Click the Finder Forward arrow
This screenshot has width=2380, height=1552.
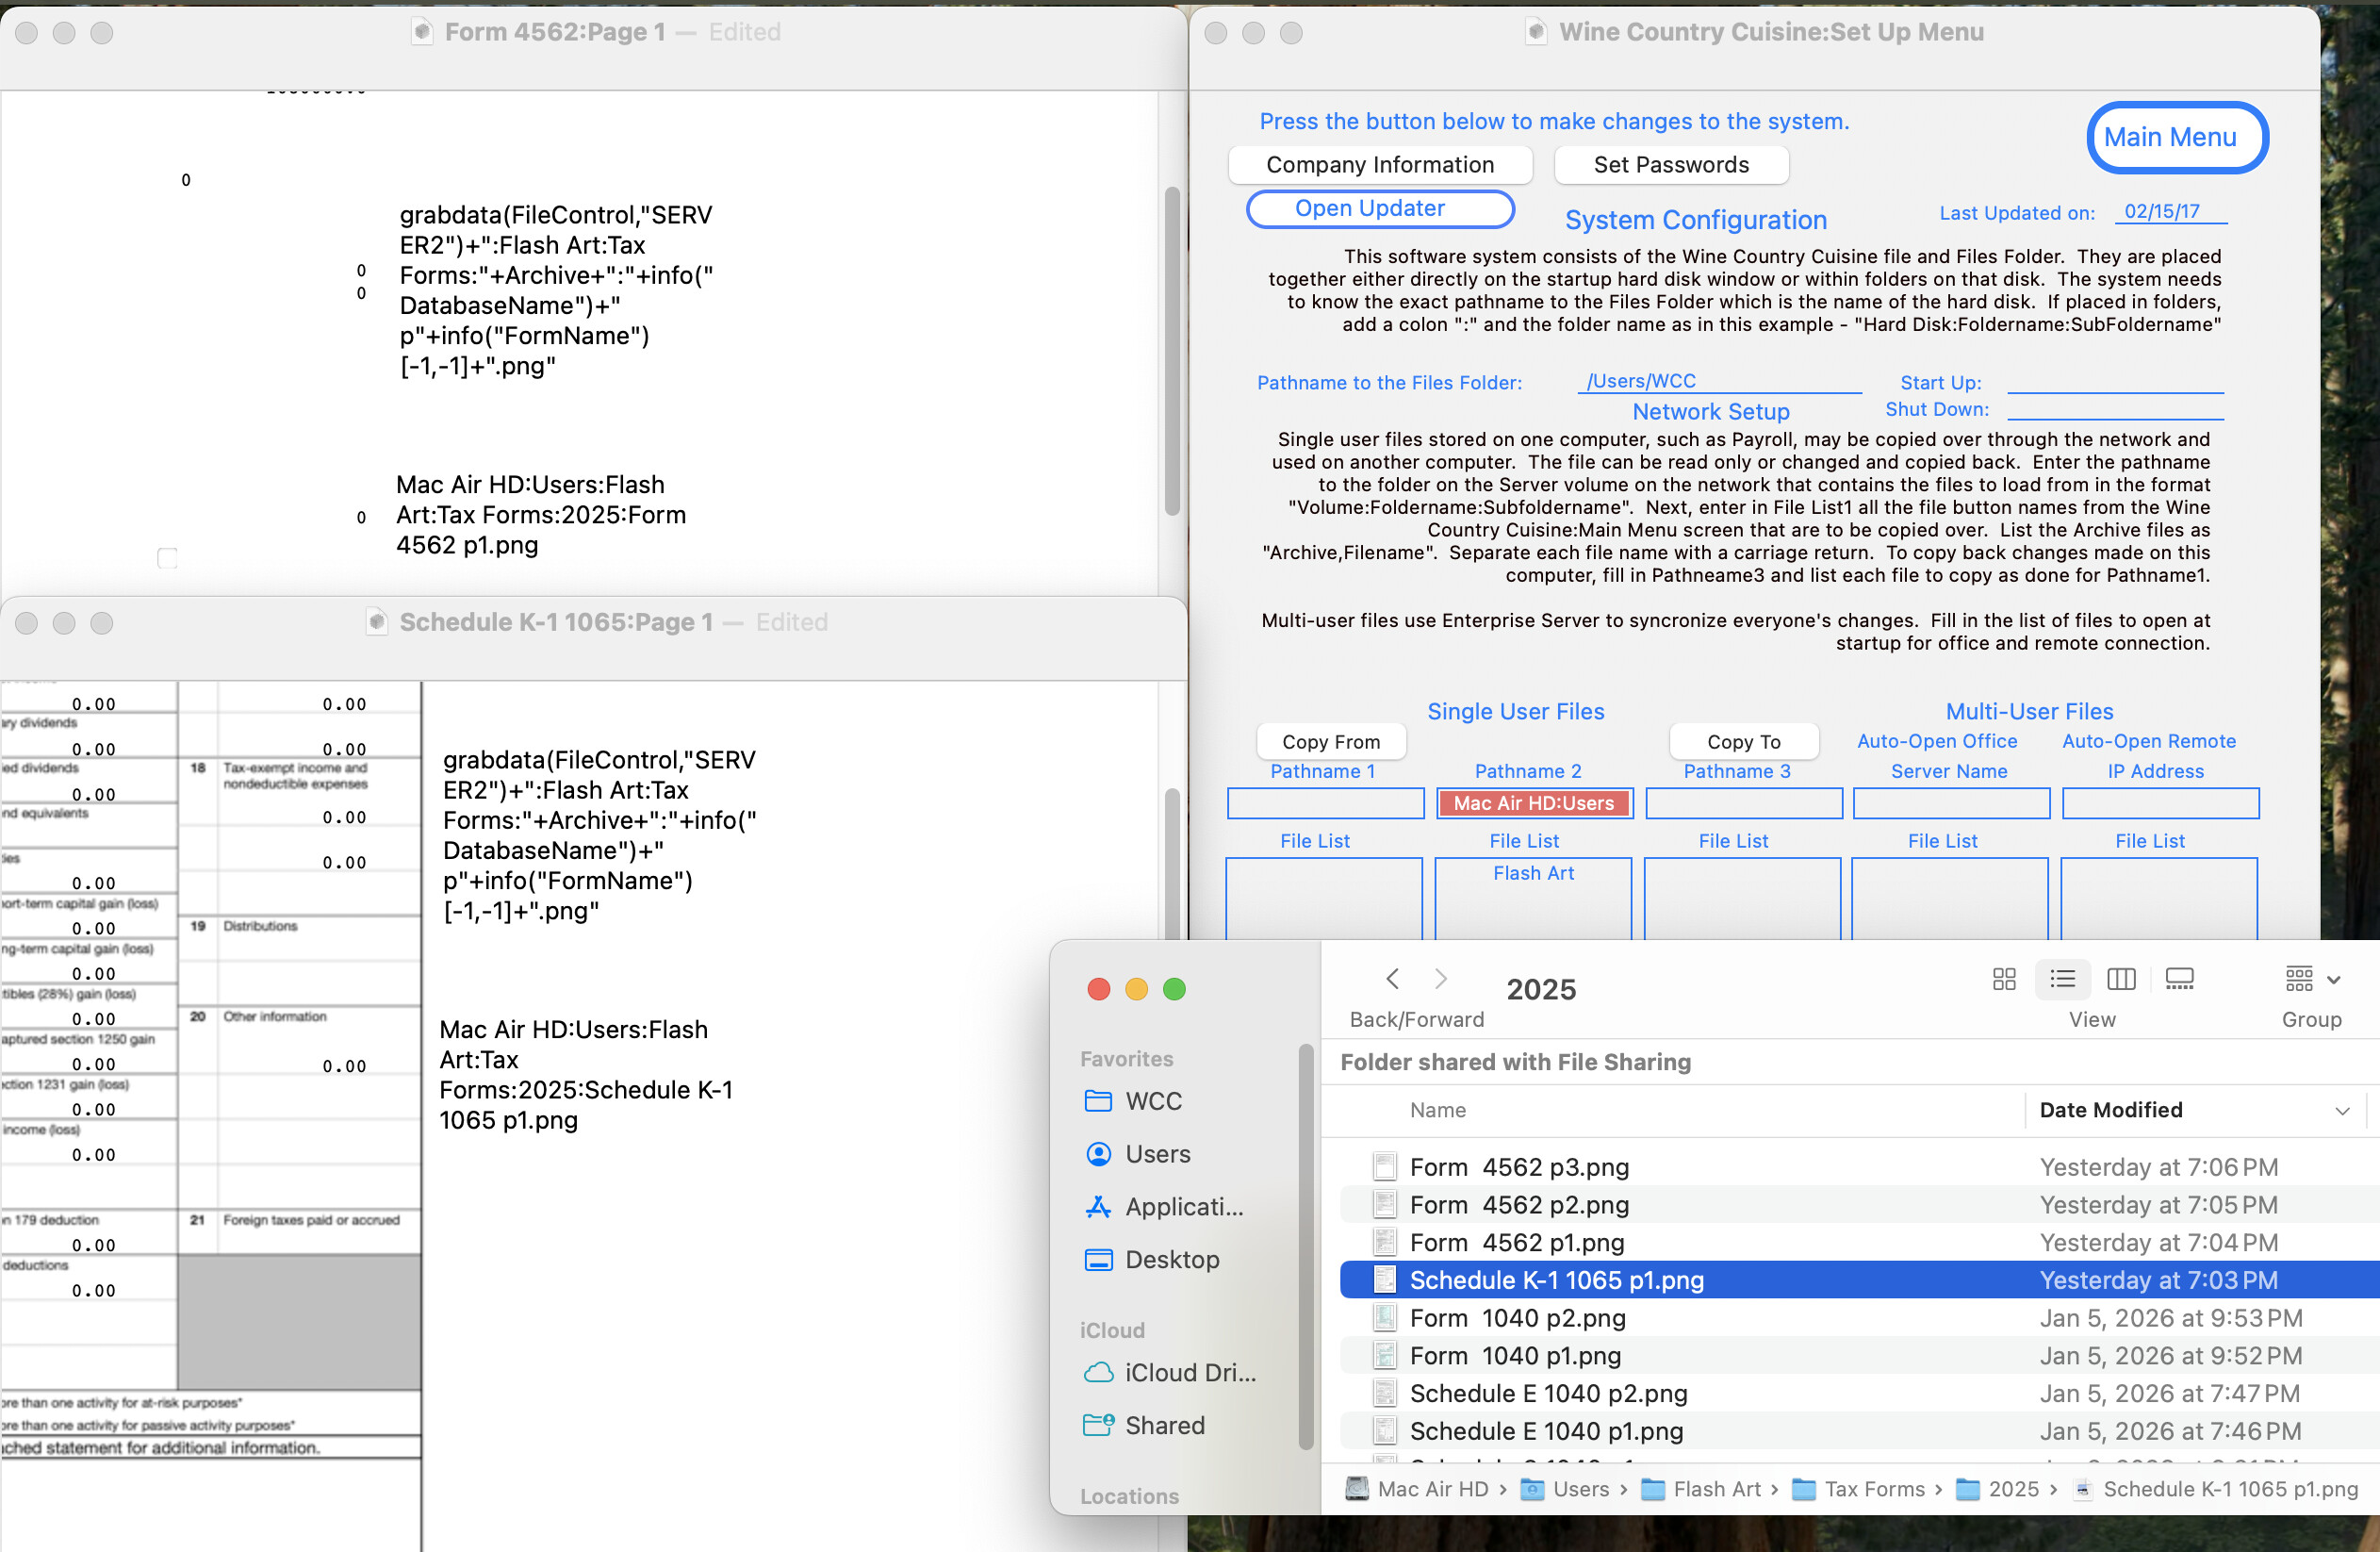1440,979
